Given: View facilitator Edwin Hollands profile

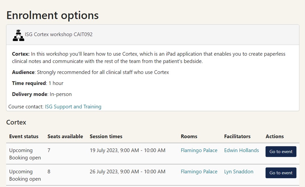Looking at the screenshot, I should point(241,150).
